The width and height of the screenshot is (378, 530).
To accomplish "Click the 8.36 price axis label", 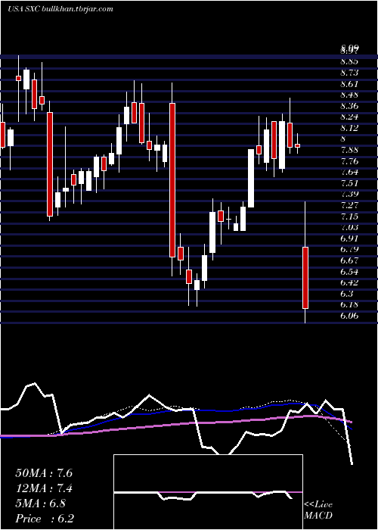I will coord(349,106).
